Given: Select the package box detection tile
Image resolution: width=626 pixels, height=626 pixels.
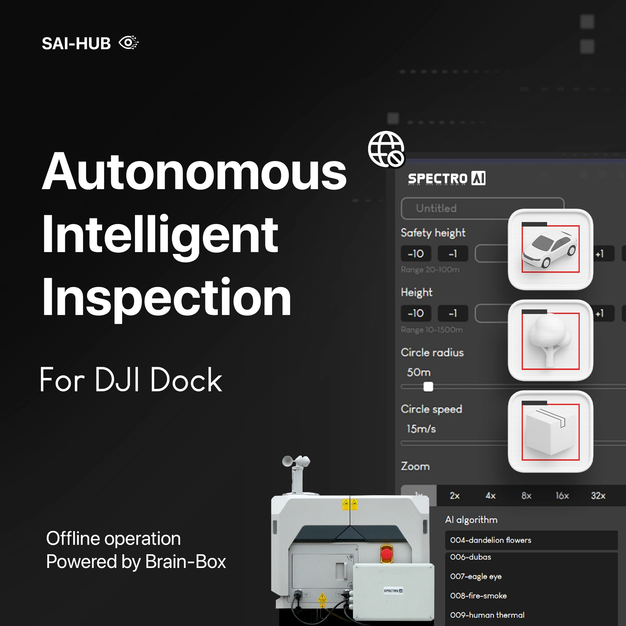Looking at the screenshot, I should (550, 431).
